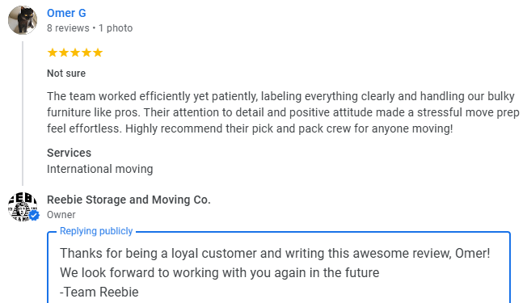Select the first gold rating star
This screenshot has width=527, height=303.
point(52,53)
